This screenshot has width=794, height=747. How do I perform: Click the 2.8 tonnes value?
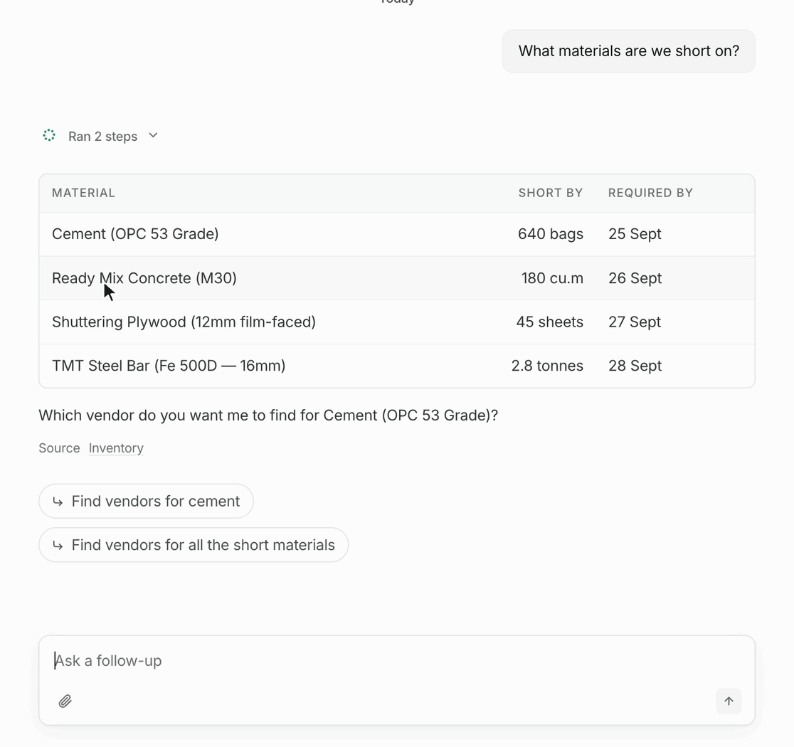tap(547, 366)
